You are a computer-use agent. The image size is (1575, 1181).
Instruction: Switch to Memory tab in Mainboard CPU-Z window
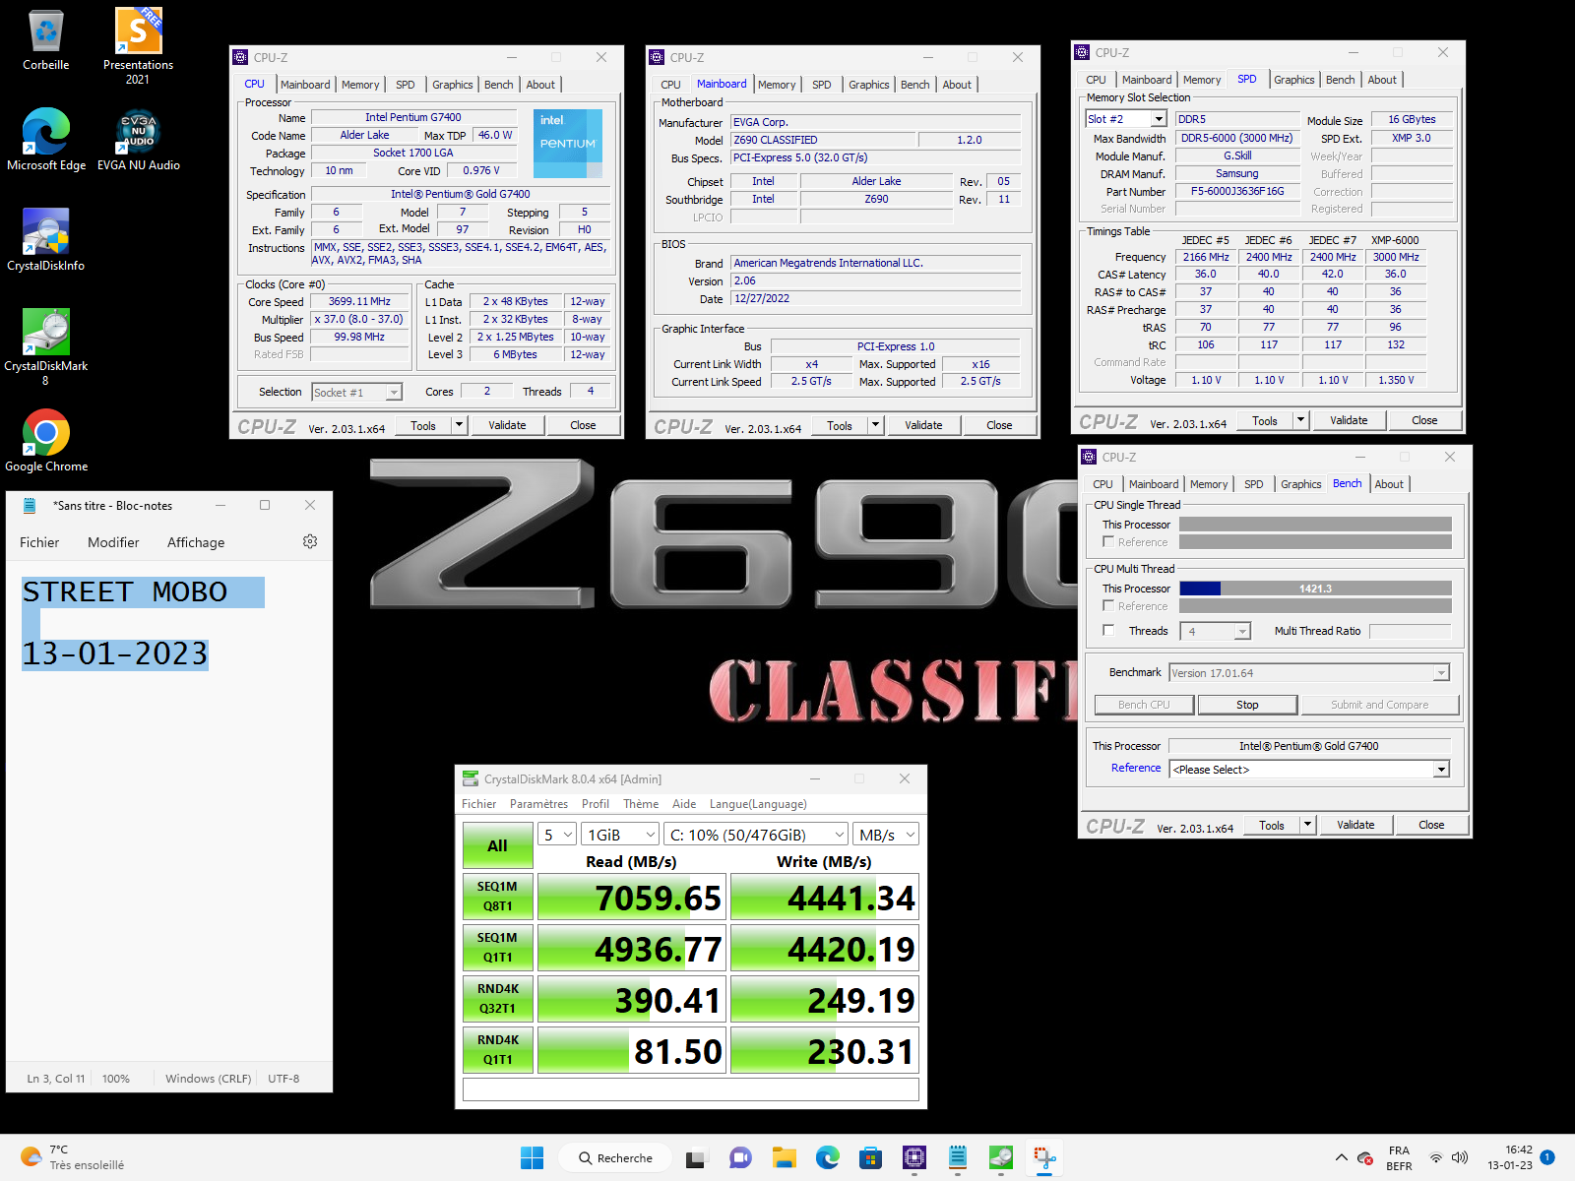tap(777, 85)
